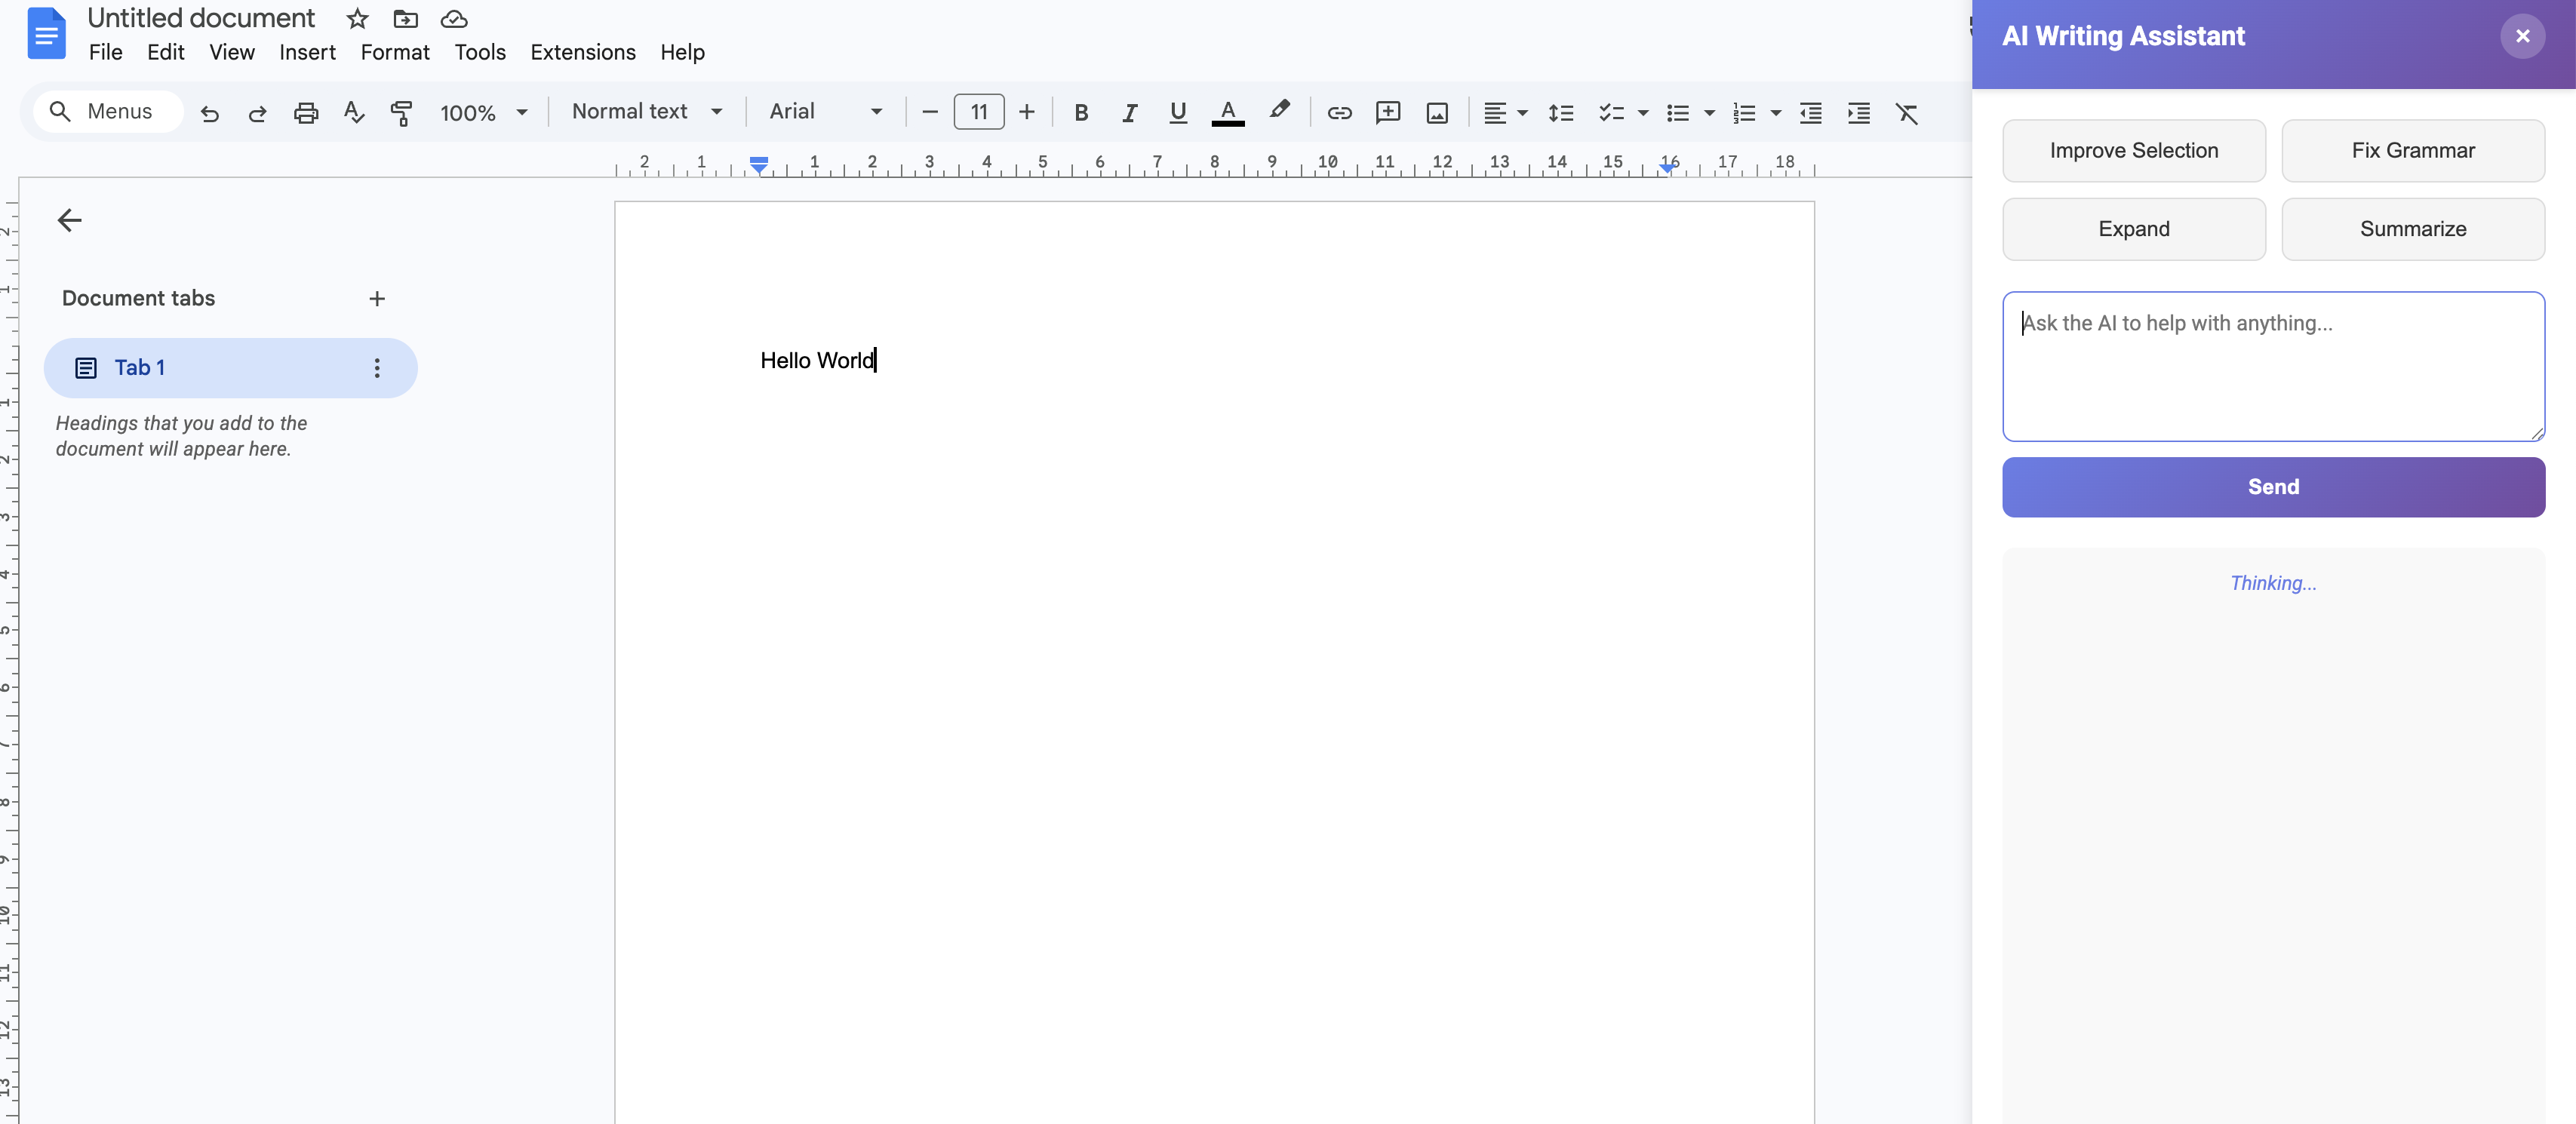Viewport: 2576px width, 1124px height.
Task: Toggle bold formatting
Action: [x=1080, y=112]
